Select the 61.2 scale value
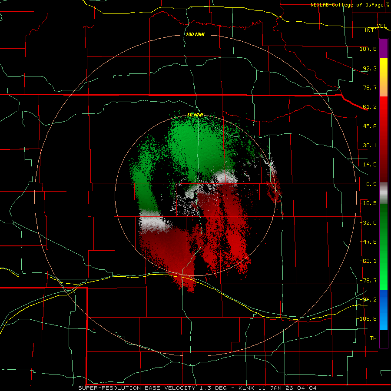391x391 pixels. (x=370, y=107)
